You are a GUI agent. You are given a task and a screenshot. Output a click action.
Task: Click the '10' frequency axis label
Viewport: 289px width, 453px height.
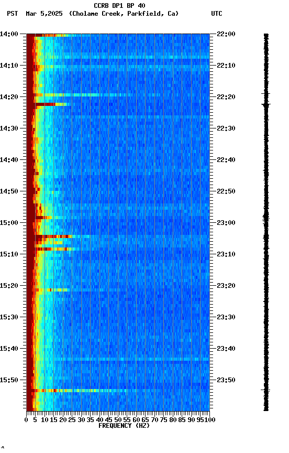point(45,420)
